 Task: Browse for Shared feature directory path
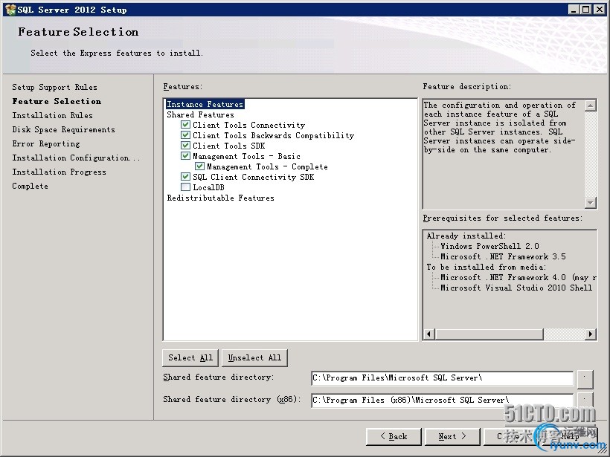click(585, 378)
